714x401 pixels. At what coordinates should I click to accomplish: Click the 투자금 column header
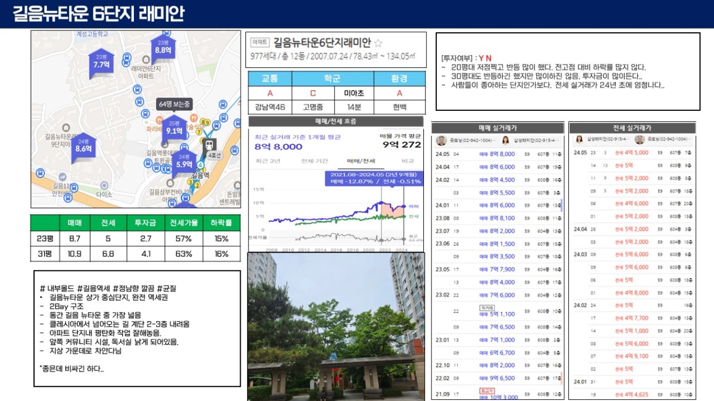pyautogui.click(x=146, y=223)
